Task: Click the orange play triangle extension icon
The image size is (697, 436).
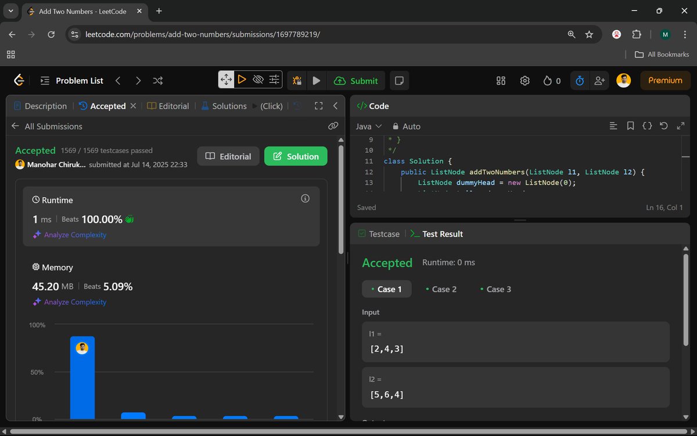Action: (x=242, y=80)
